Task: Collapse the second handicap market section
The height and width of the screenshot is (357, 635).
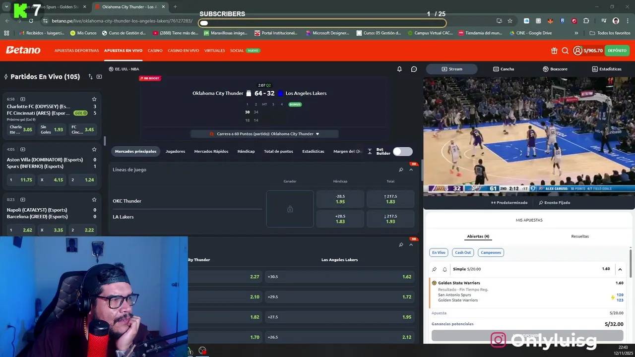Action: (x=411, y=244)
